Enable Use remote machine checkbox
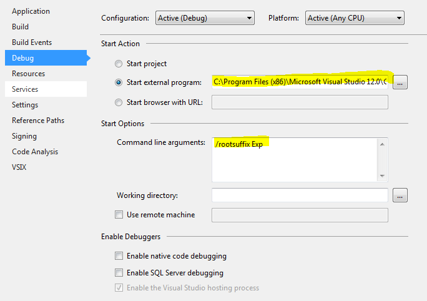Image resolution: width=427 pixels, height=301 pixels. [x=119, y=215]
